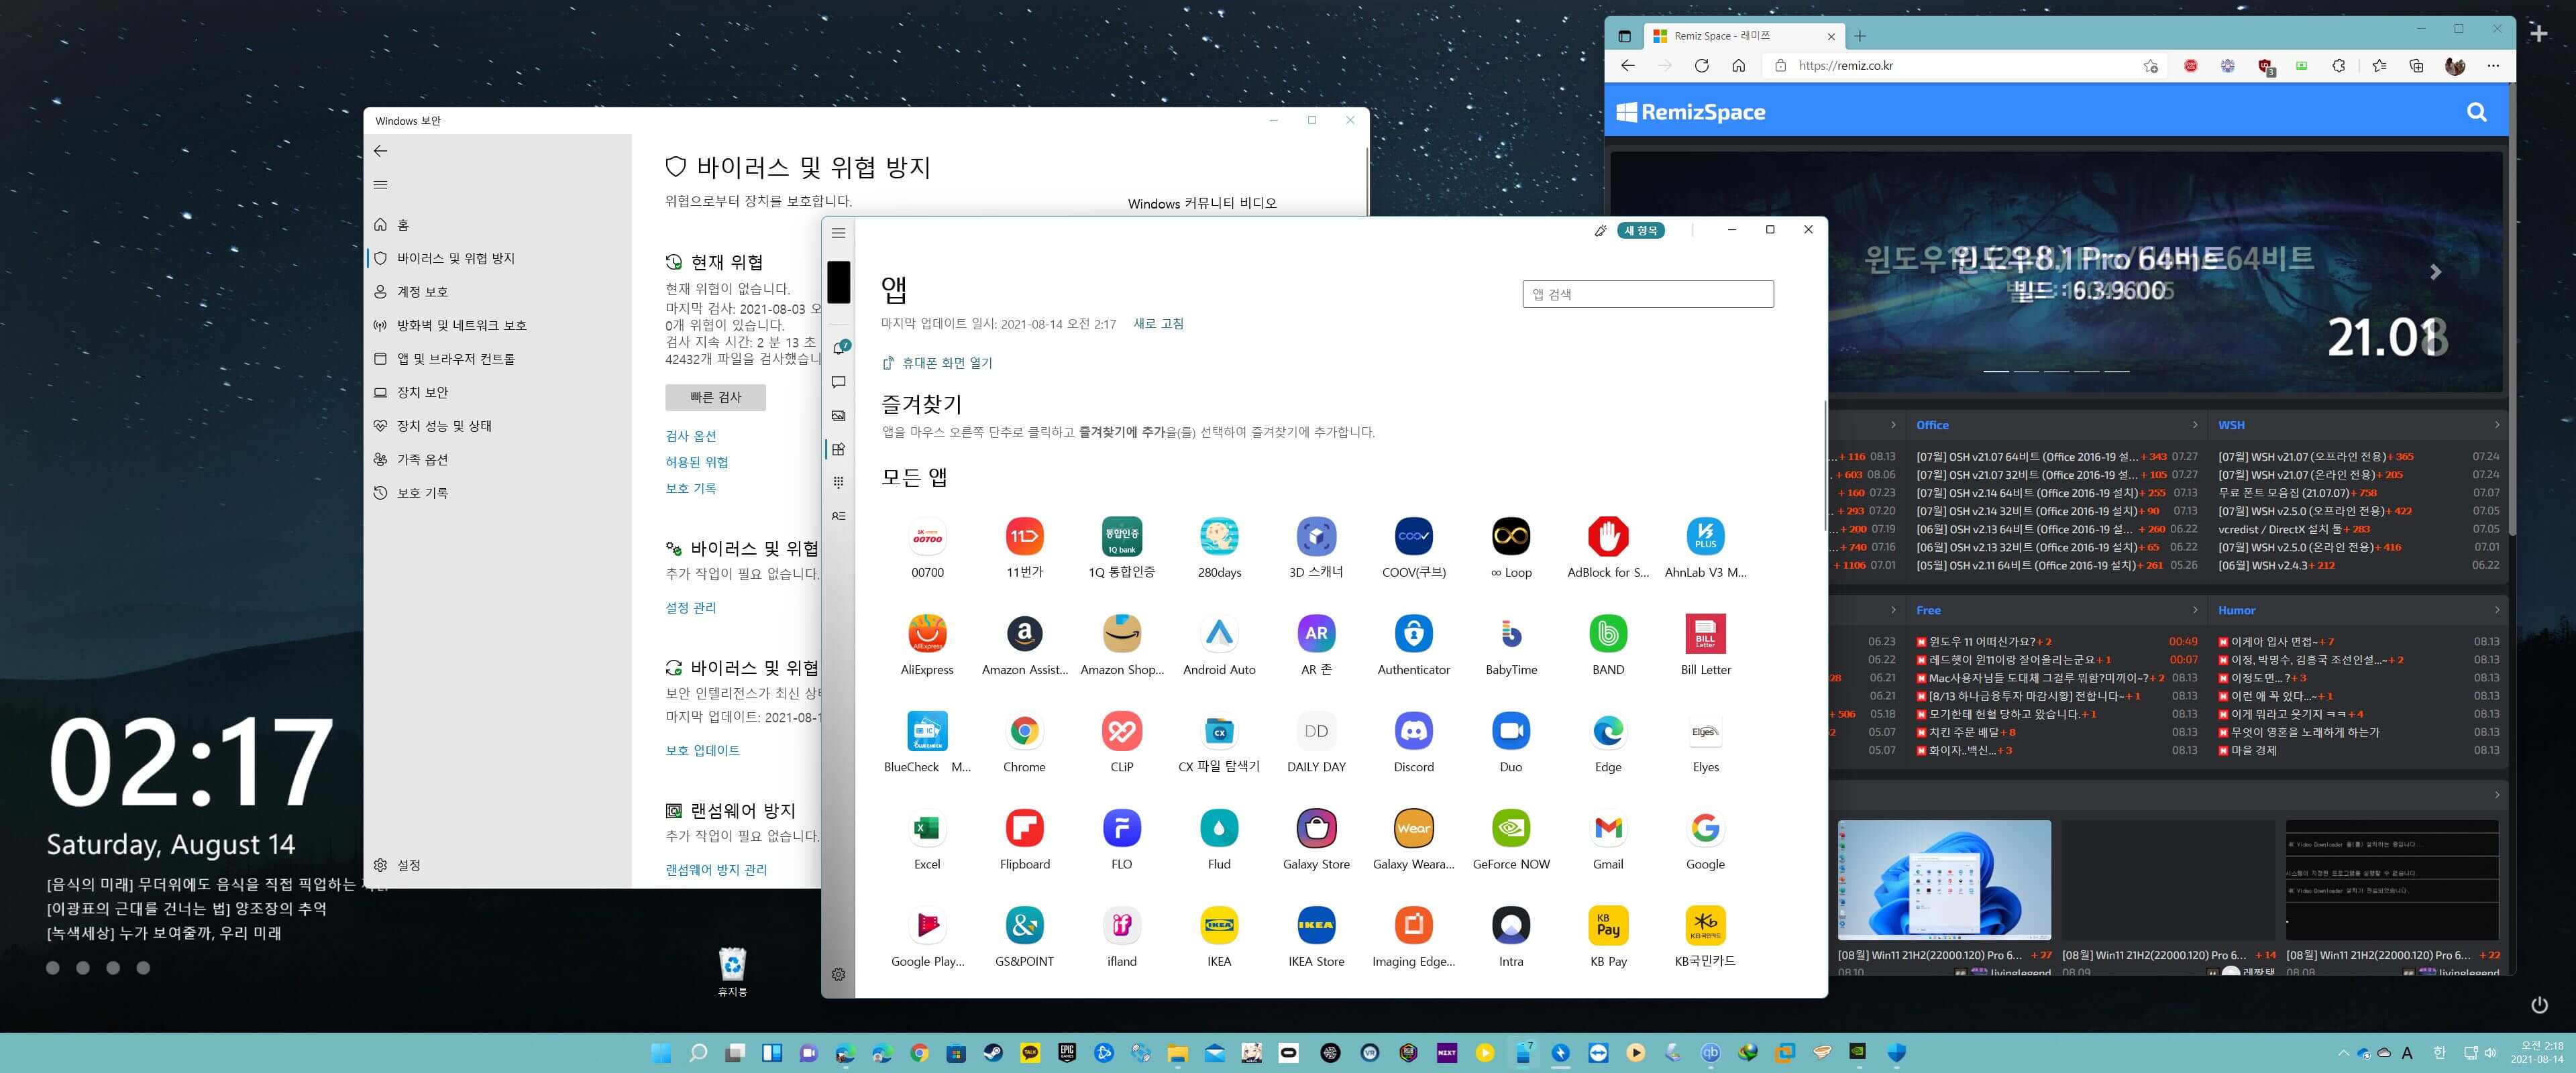Expand the Humor board chevron
This screenshot has width=2576, height=1073.
(x=2496, y=610)
